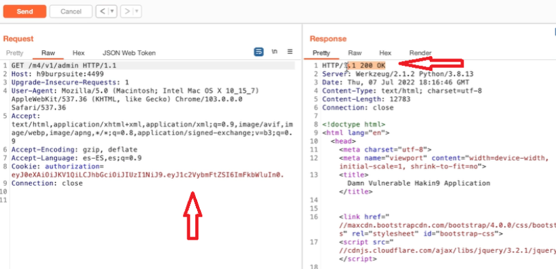Open the Response Render tab
The width and height of the screenshot is (556, 269).
pyautogui.click(x=421, y=53)
